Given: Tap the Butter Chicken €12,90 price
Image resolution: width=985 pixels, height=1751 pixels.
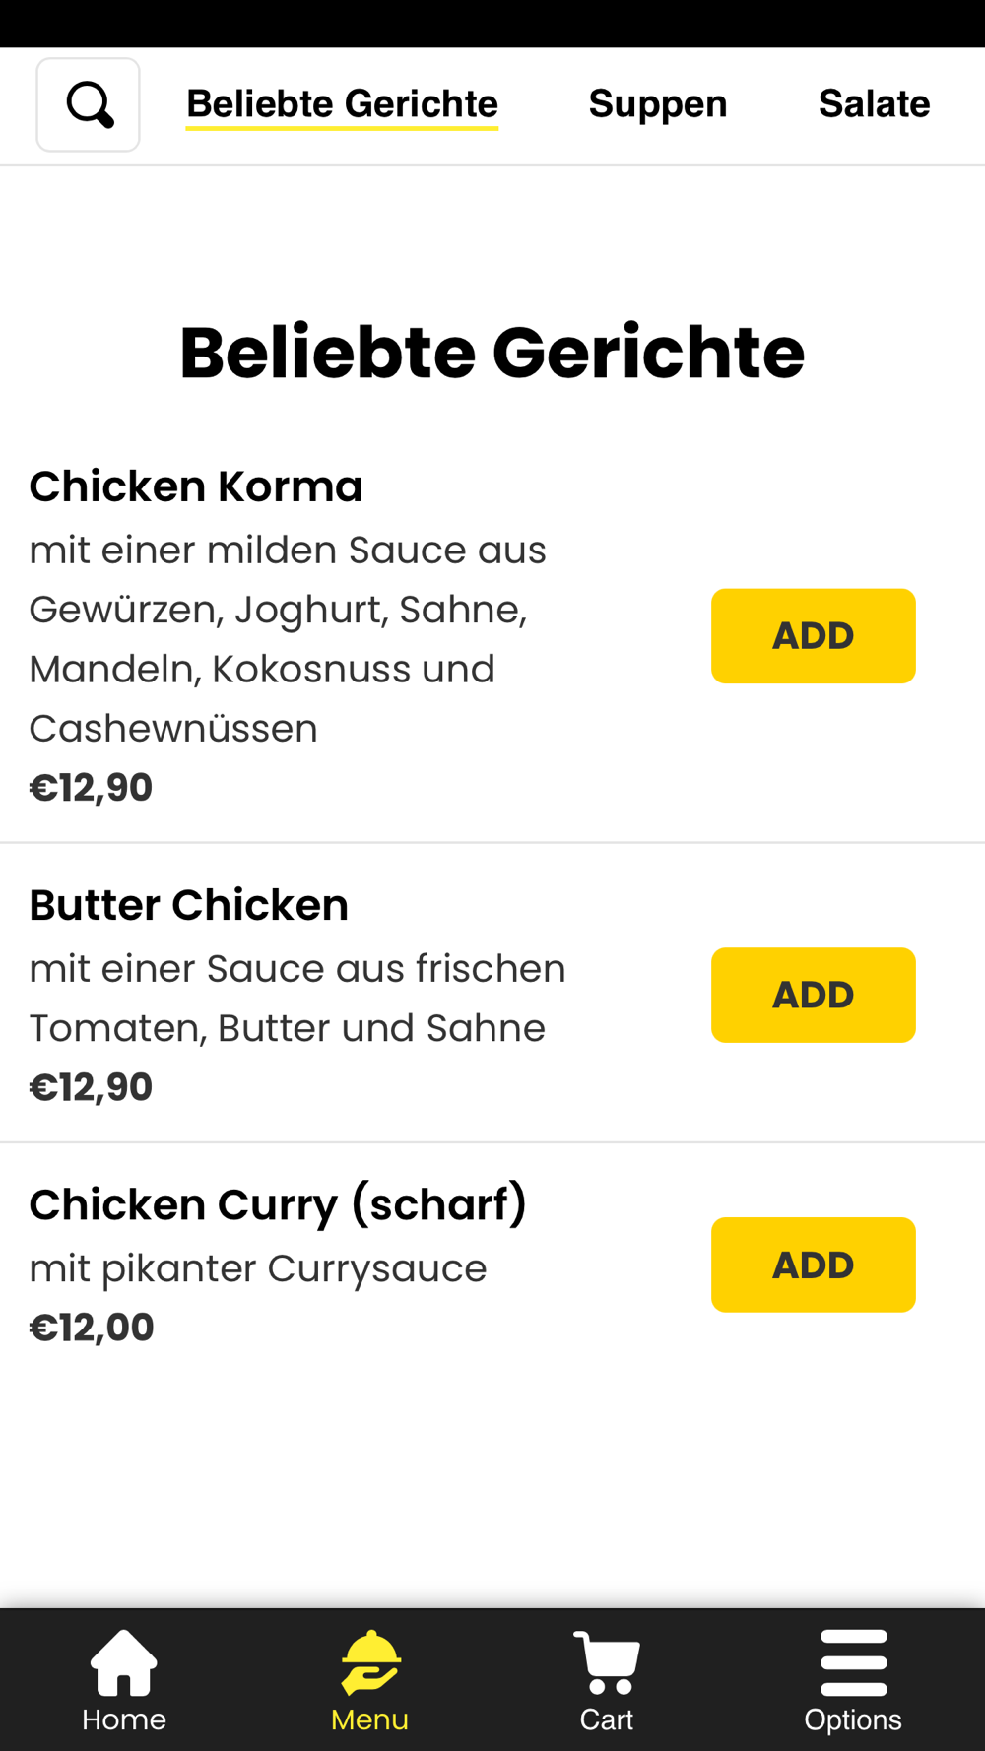Looking at the screenshot, I should tap(92, 1087).
